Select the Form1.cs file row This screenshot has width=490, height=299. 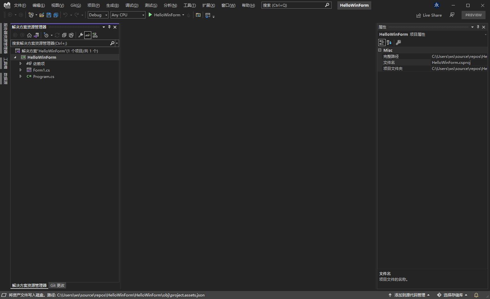pos(41,70)
